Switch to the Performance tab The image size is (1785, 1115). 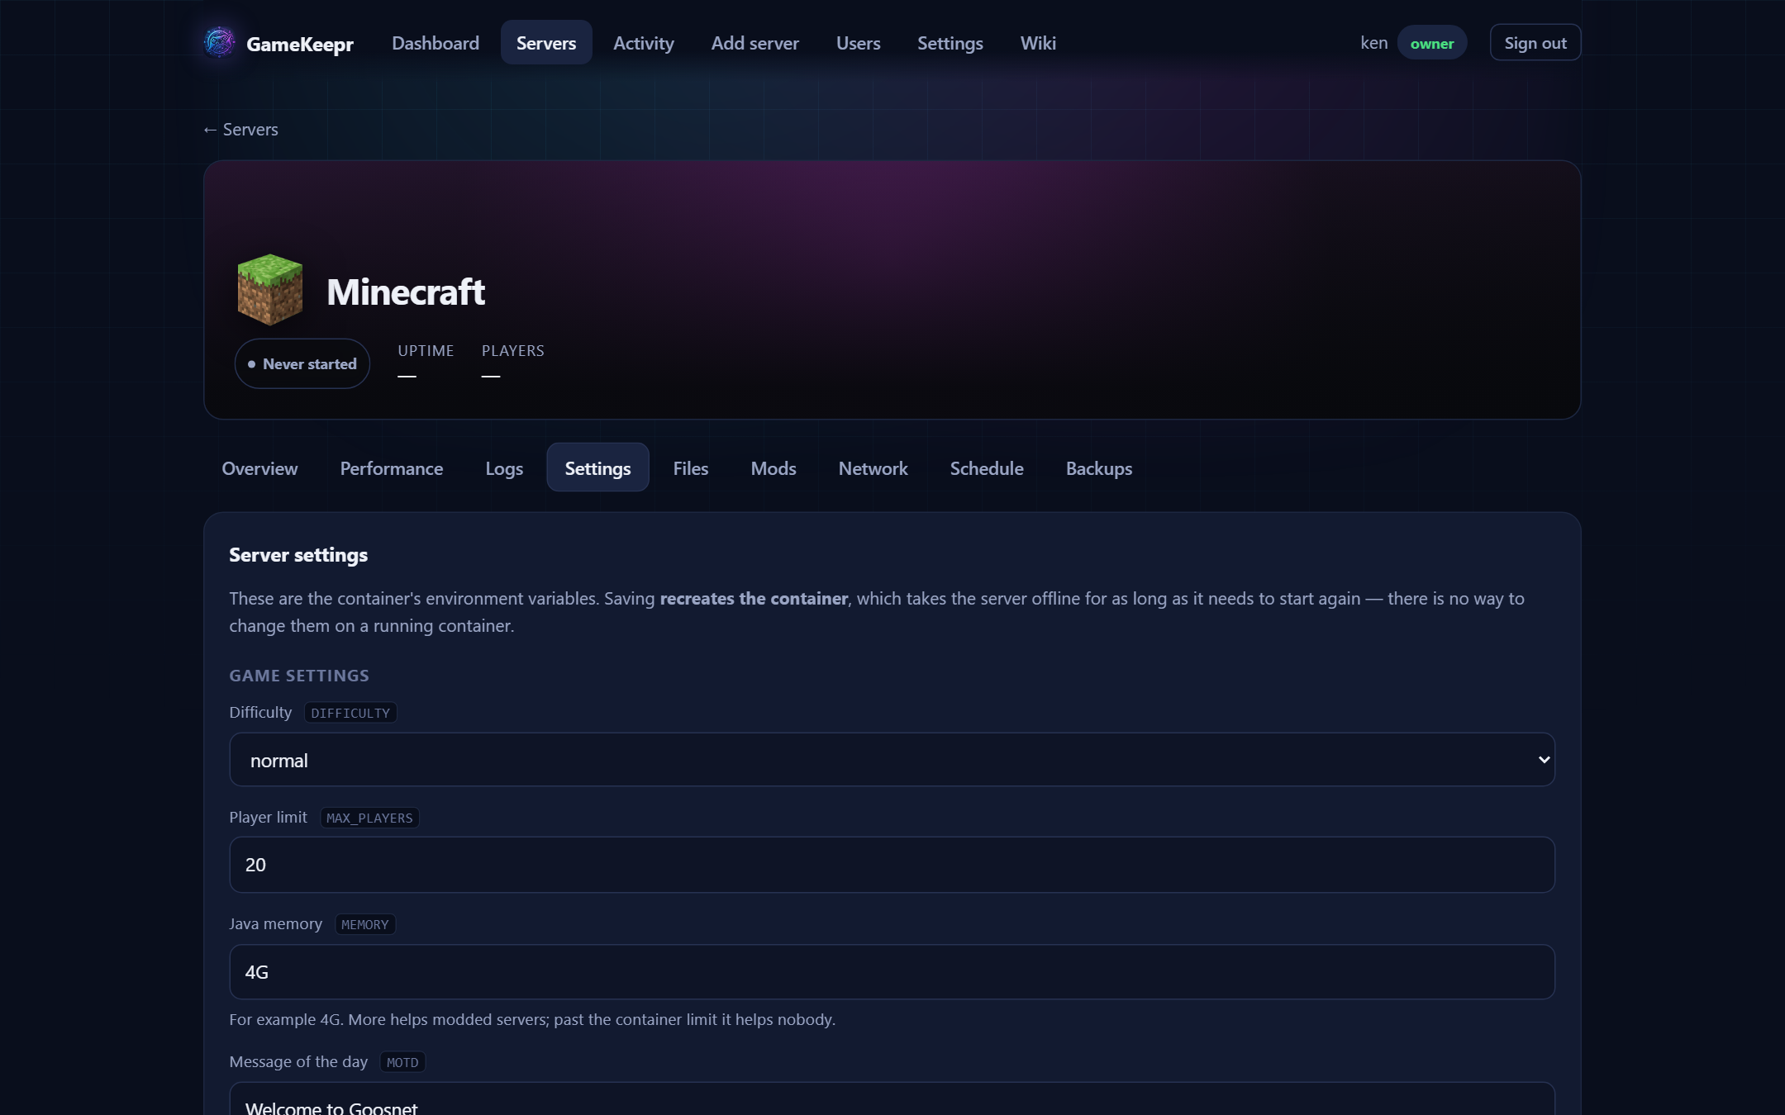[x=392, y=468]
